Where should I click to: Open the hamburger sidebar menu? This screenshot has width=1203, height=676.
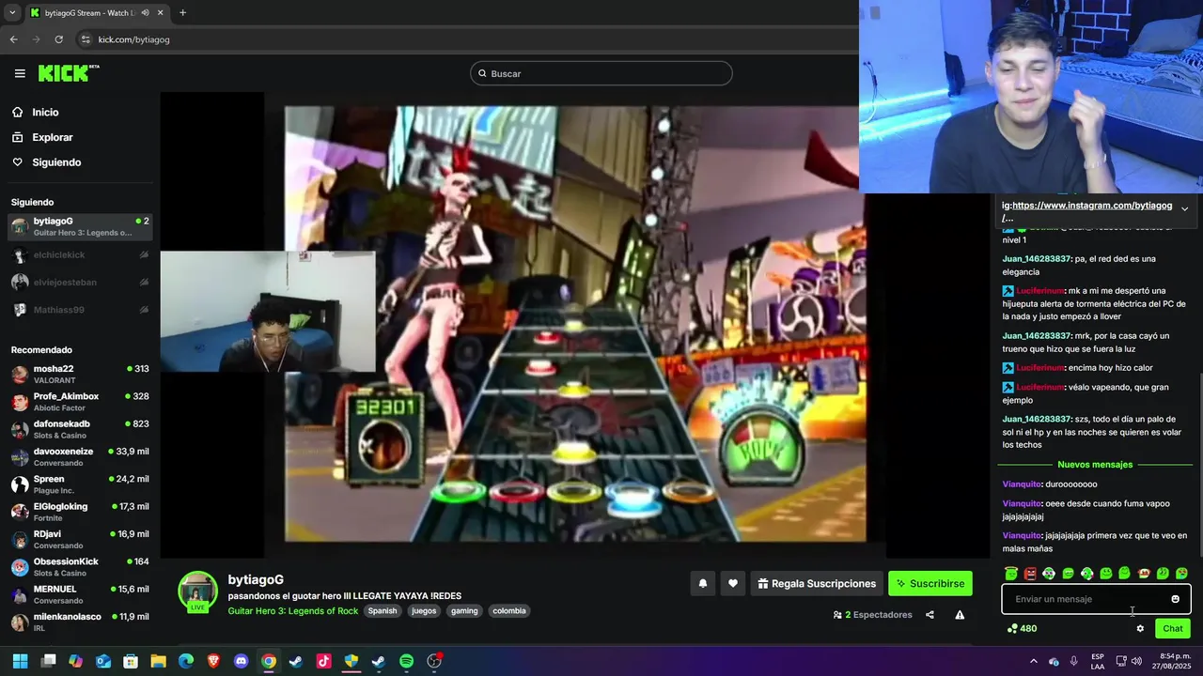20,73
